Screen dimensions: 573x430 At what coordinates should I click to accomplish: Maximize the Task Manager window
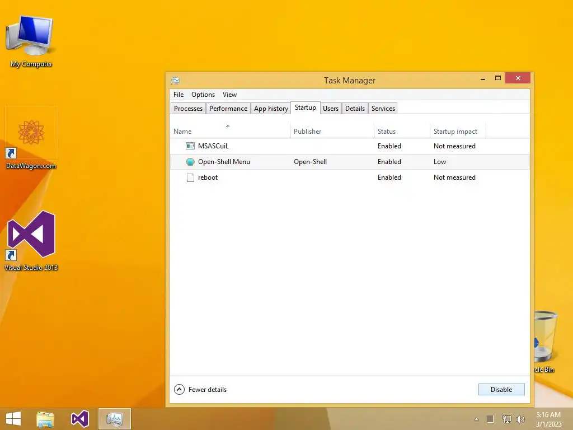(x=497, y=78)
